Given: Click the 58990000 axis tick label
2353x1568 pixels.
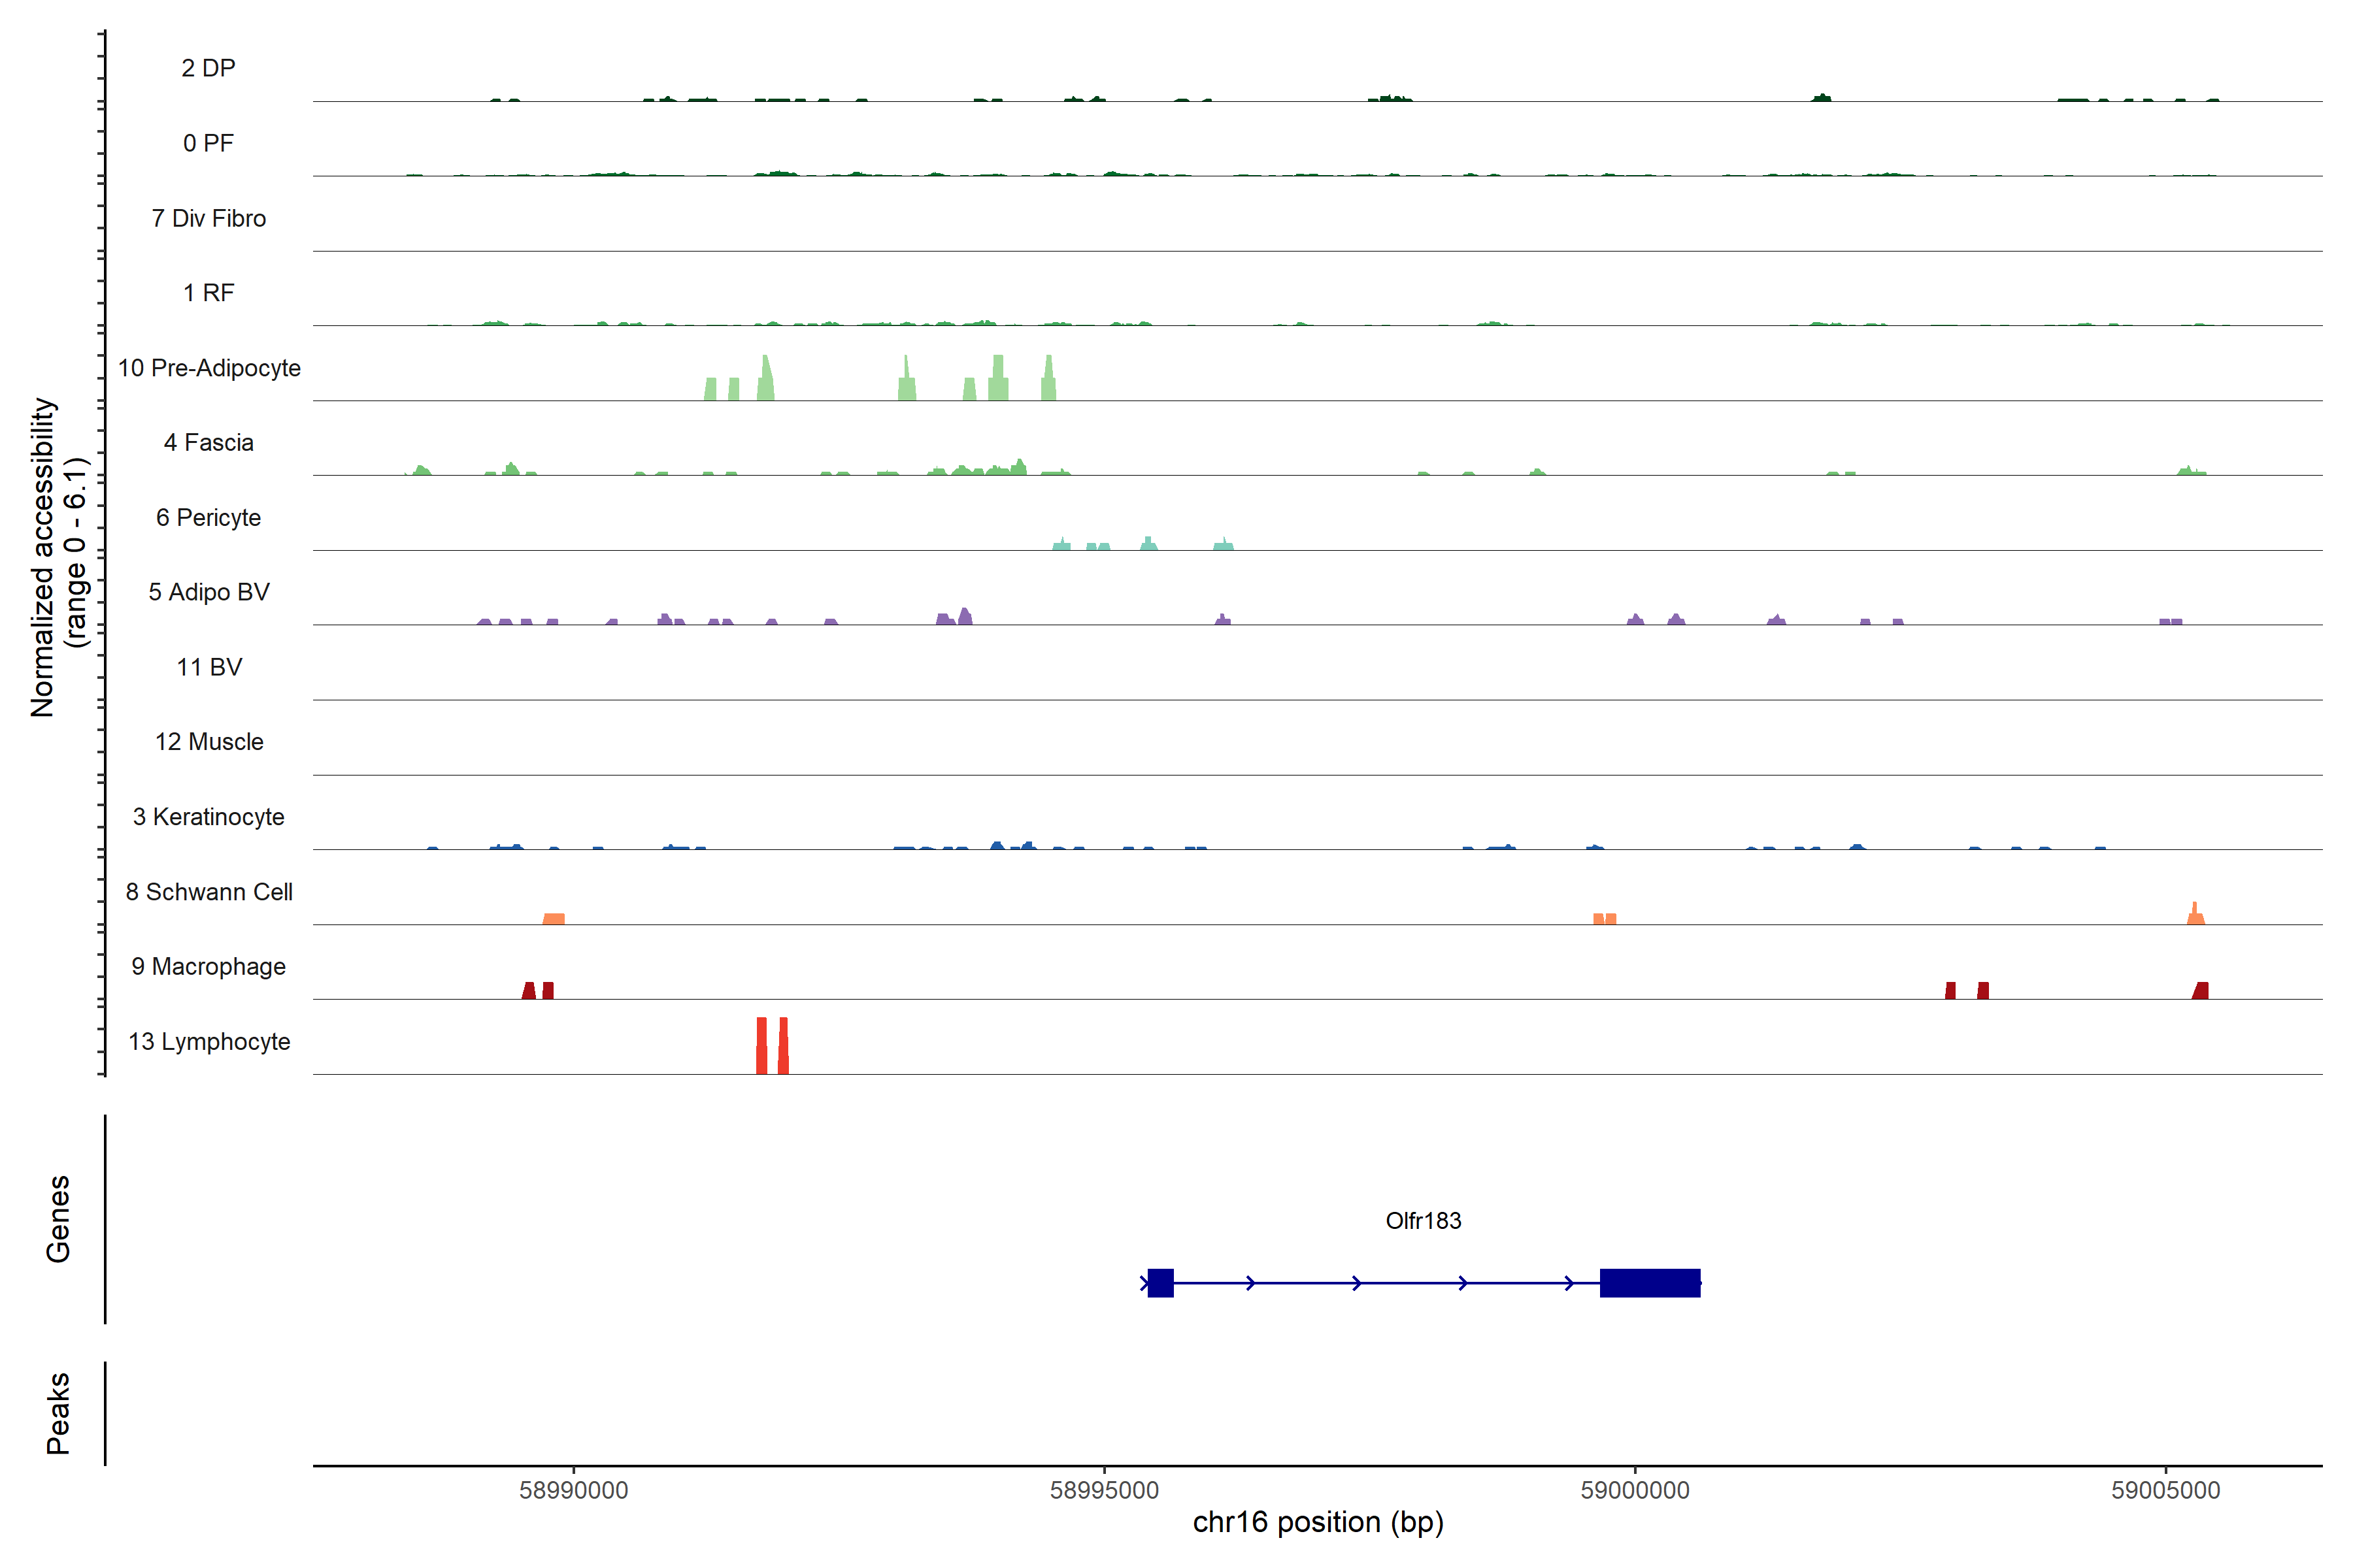Looking at the screenshot, I should [573, 1490].
